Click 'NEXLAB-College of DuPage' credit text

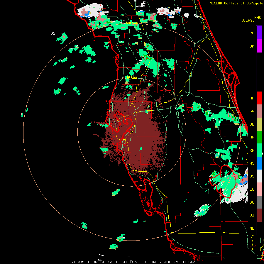coord(235,3)
